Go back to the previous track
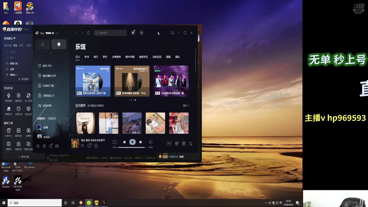 124,142
